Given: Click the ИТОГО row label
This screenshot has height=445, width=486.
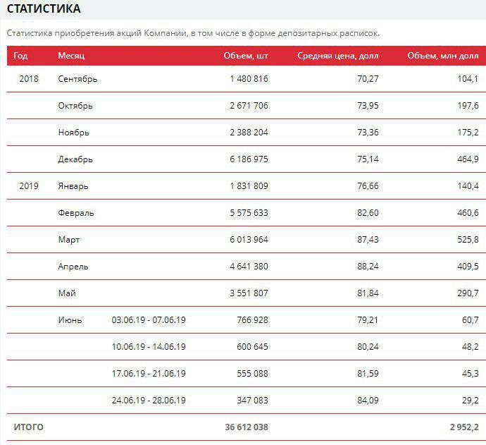Looking at the screenshot, I should pyautogui.click(x=28, y=427).
